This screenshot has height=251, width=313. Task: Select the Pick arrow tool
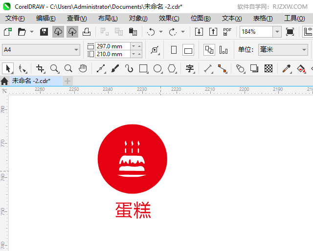point(8,69)
